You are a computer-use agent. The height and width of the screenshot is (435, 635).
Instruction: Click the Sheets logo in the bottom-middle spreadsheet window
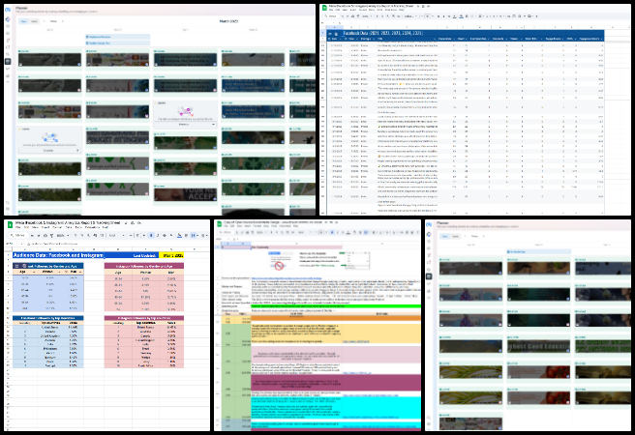(219, 223)
